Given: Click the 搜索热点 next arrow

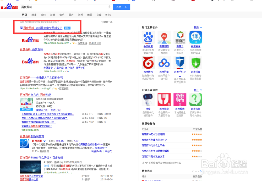Looking at the screenshot, I should [201, 171].
